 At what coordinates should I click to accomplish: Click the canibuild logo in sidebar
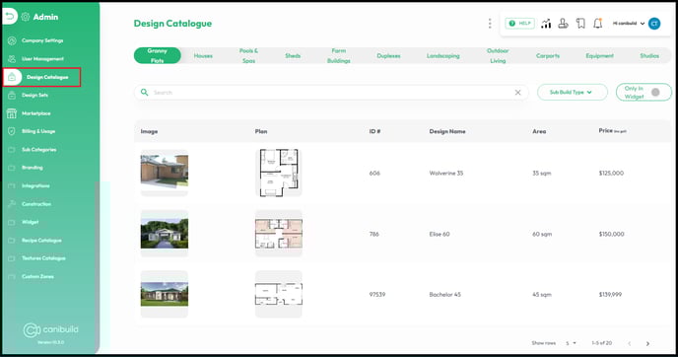pyautogui.click(x=50, y=330)
